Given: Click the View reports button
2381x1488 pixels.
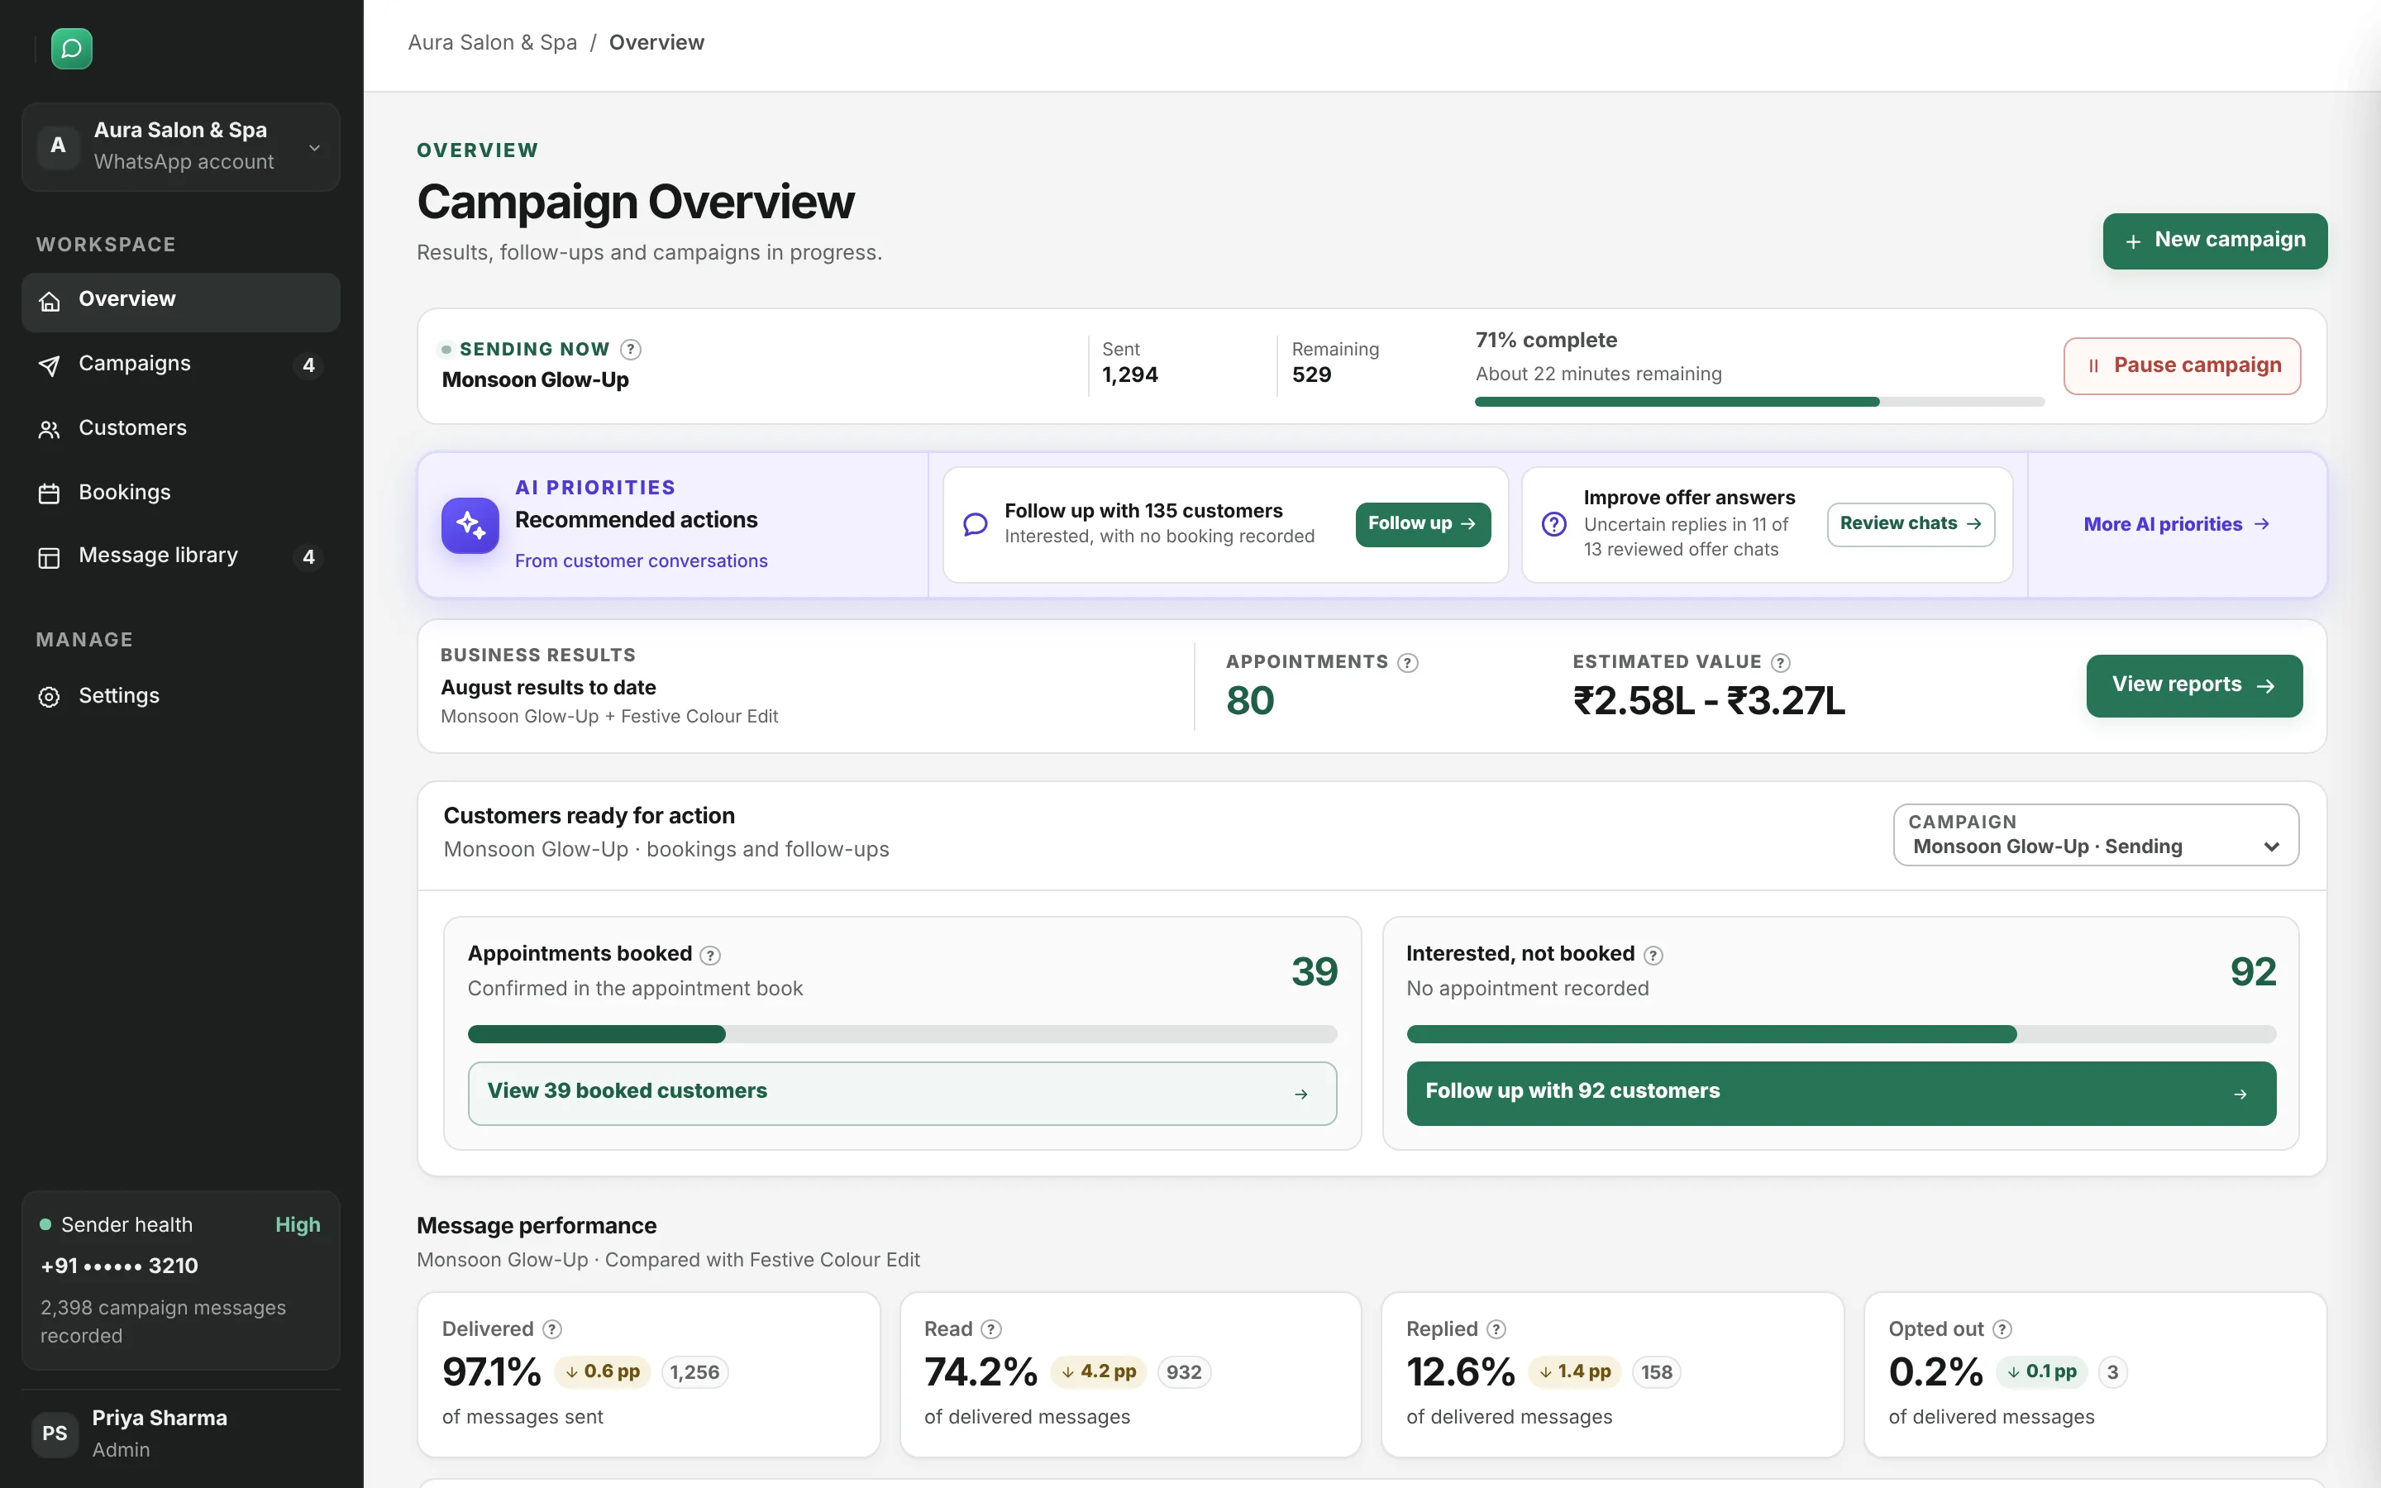Looking at the screenshot, I should pyautogui.click(x=2194, y=686).
